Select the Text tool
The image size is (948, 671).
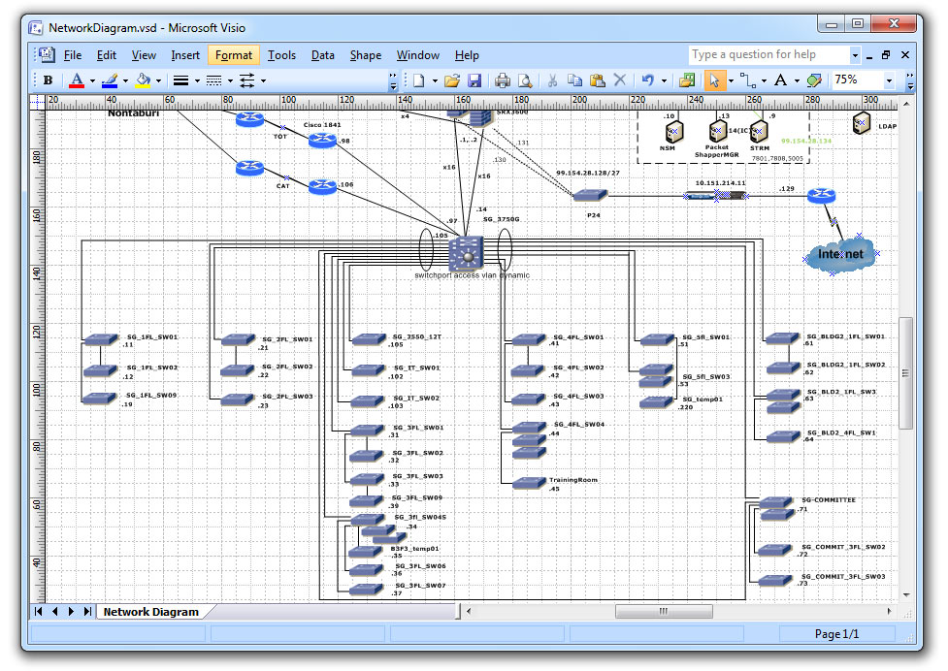780,80
